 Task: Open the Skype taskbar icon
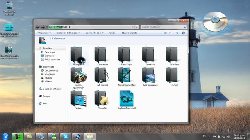(66, 136)
